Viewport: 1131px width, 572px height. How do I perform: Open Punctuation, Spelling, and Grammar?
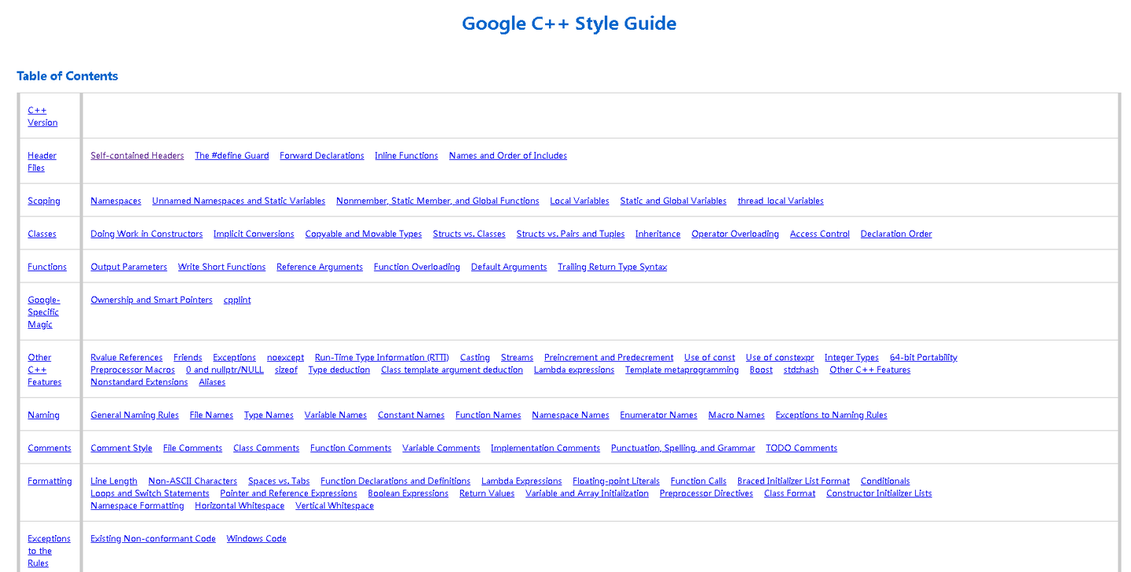point(683,448)
